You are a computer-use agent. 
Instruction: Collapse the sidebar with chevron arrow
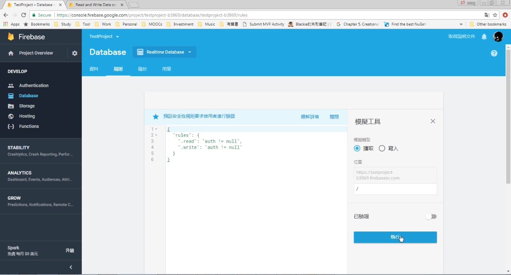tap(71, 267)
